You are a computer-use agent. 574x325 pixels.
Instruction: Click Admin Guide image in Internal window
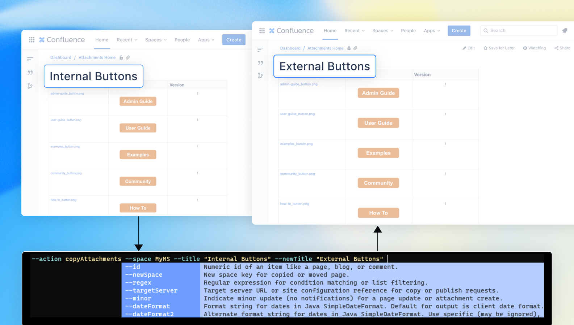(138, 101)
